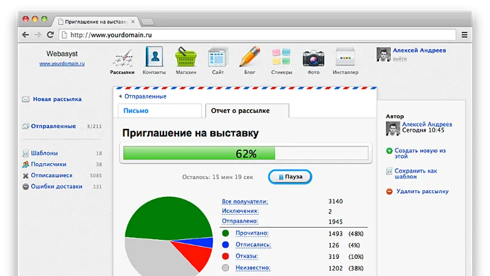Click Сохранить как шаблон link
The height and width of the screenshot is (276, 490).
tap(416, 174)
